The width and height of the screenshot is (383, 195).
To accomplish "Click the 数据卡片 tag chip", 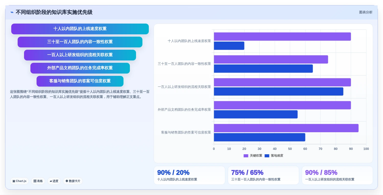I will click(73, 181).
